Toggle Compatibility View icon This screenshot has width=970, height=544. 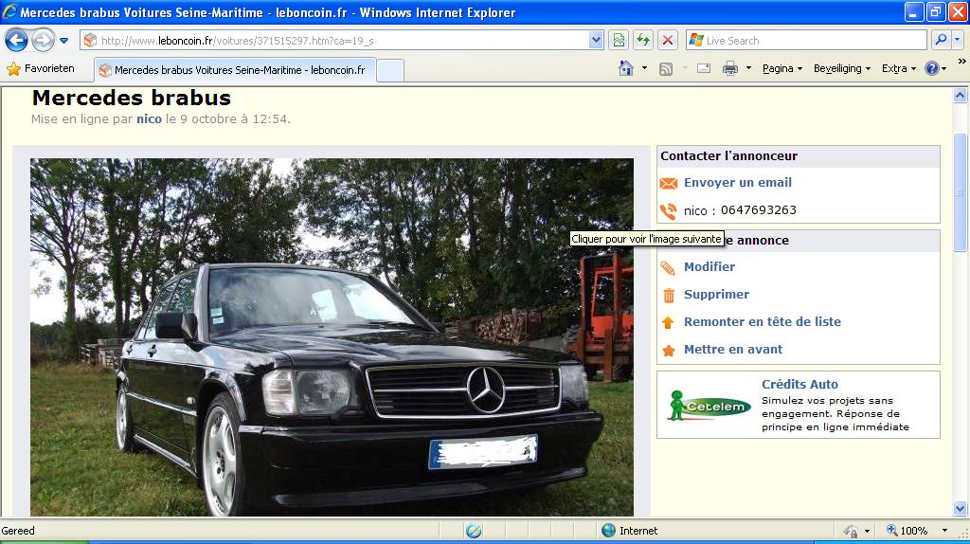[619, 40]
